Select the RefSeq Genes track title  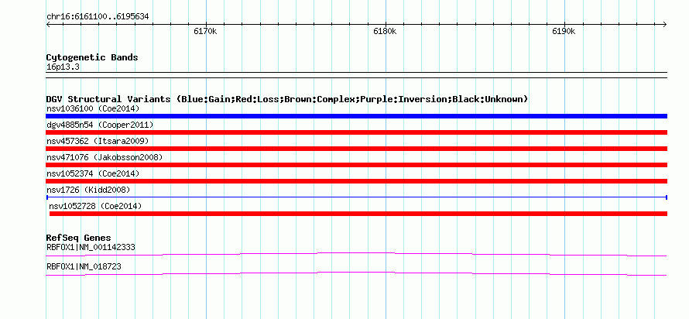(78, 238)
